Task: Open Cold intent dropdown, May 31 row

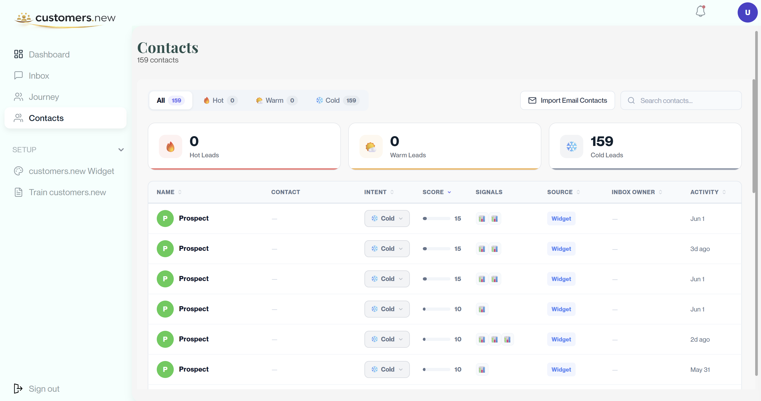Action: point(387,369)
